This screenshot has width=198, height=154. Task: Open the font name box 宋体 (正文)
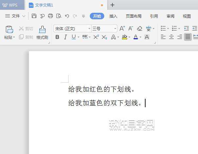click(x=72, y=29)
